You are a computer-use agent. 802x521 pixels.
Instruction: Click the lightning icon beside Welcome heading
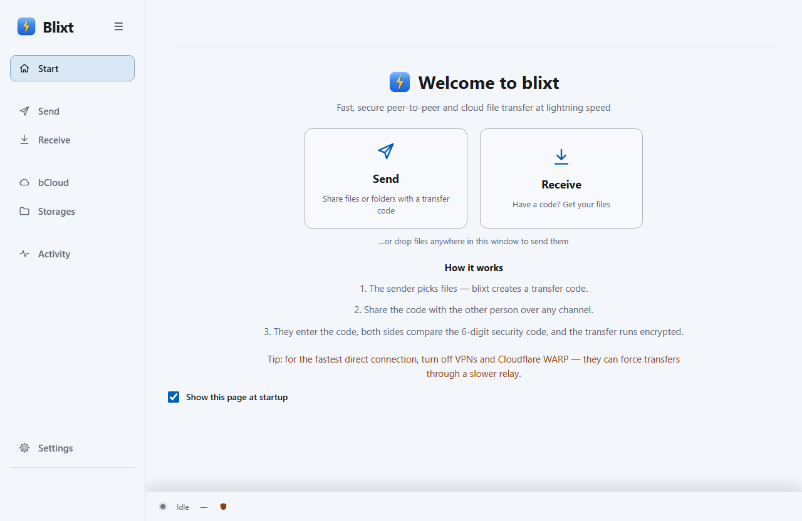(x=400, y=82)
